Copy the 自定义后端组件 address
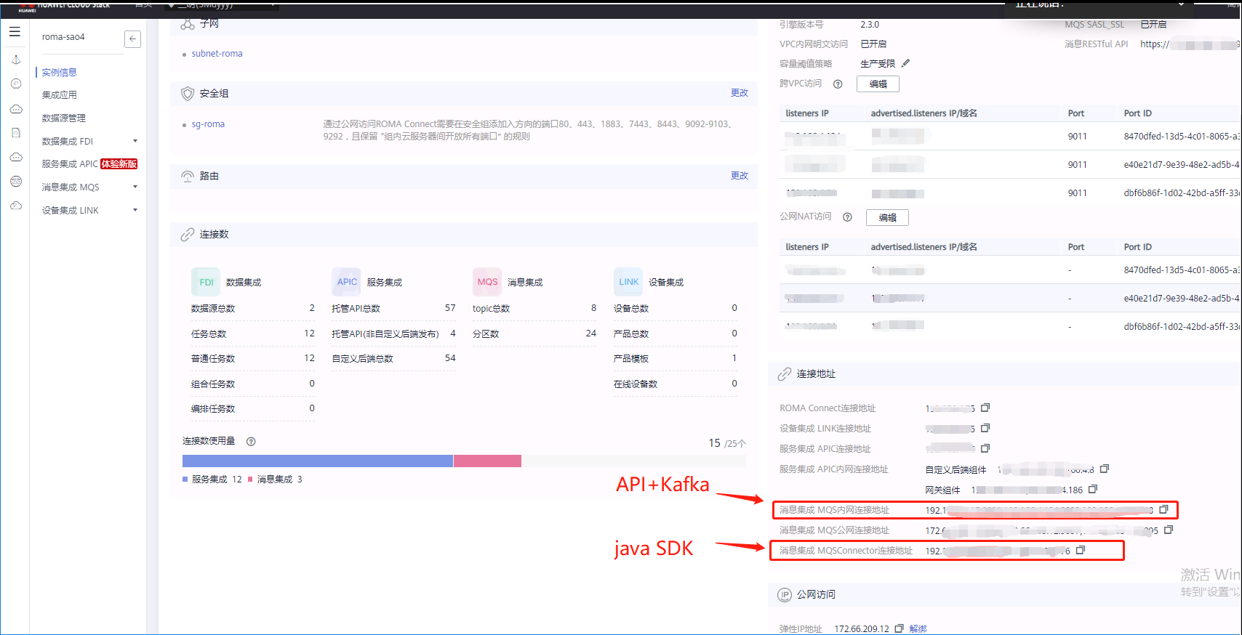The height and width of the screenshot is (635, 1242). click(x=1105, y=469)
